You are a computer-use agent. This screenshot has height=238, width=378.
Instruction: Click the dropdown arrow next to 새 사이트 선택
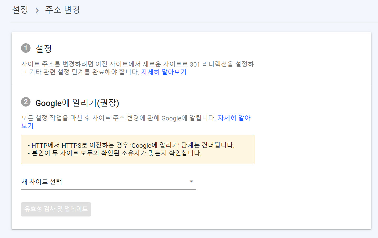[191, 181]
